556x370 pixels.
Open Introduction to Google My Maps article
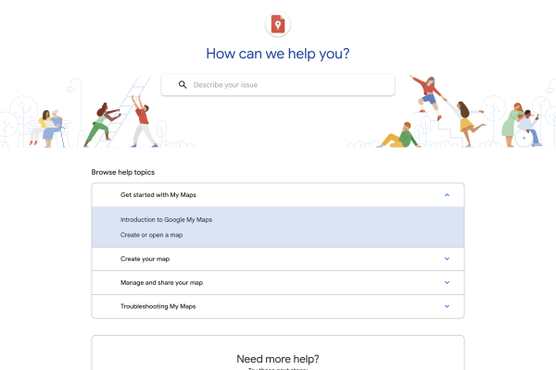tap(166, 220)
